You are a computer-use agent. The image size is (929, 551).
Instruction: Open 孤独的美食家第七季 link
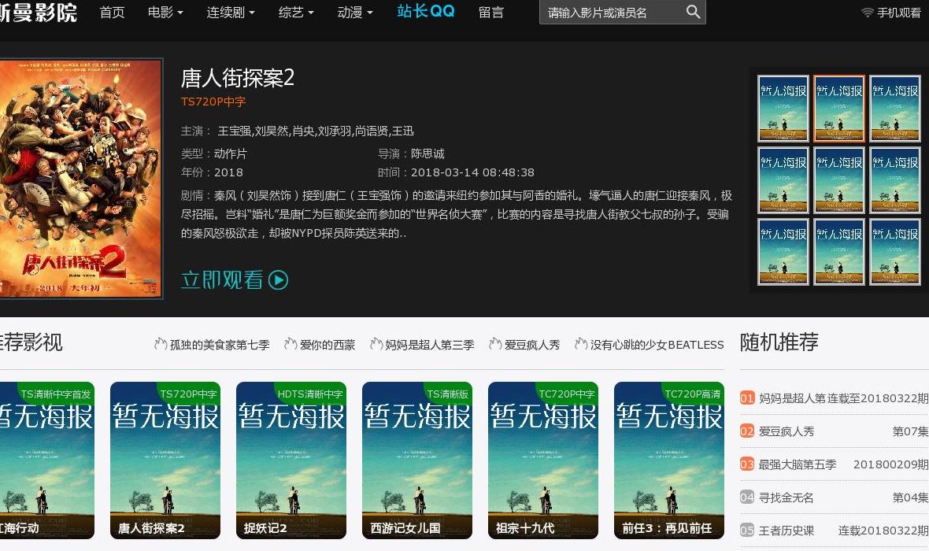(x=220, y=344)
